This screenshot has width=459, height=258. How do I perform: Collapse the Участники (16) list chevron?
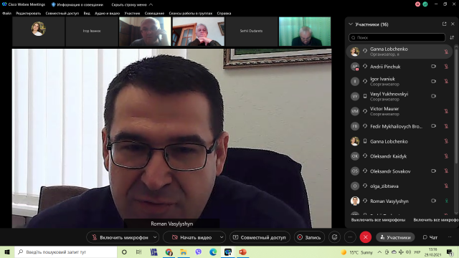(351, 24)
